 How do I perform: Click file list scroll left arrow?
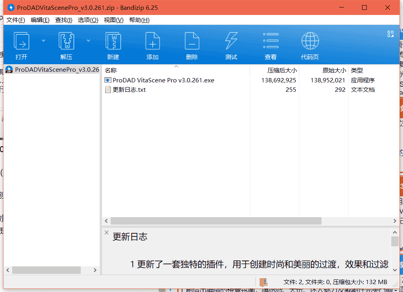click(106, 221)
